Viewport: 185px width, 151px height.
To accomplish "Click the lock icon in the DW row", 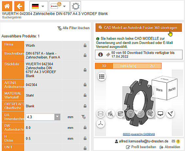I will [x=85, y=127].
